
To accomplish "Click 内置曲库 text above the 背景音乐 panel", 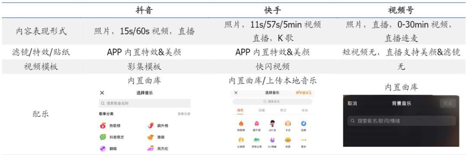I will tap(401, 87).
